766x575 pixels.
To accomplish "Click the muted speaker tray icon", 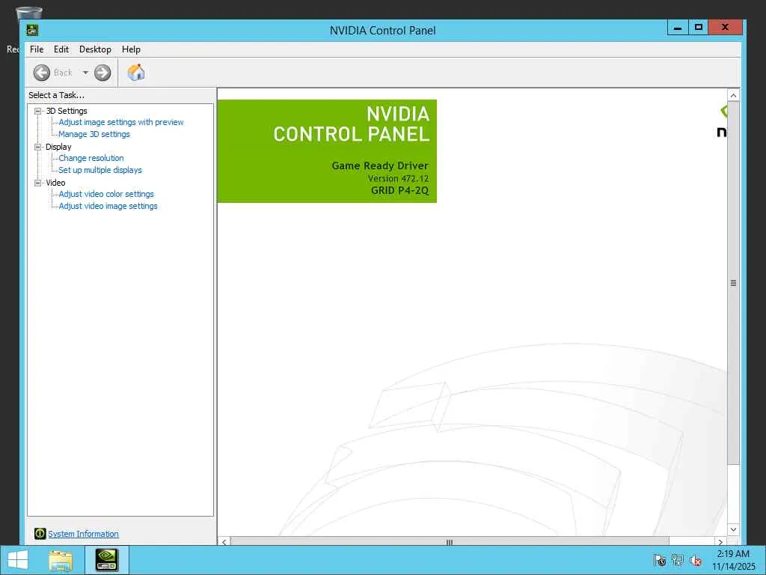I will 696,560.
